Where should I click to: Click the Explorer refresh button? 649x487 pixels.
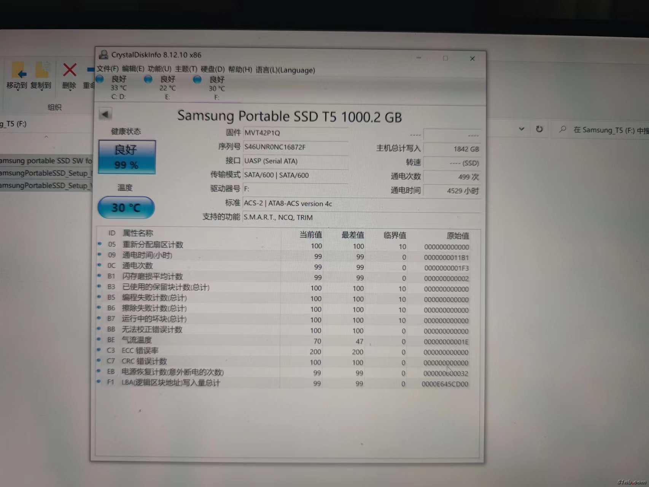pyautogui.click(x=539, y=129)
